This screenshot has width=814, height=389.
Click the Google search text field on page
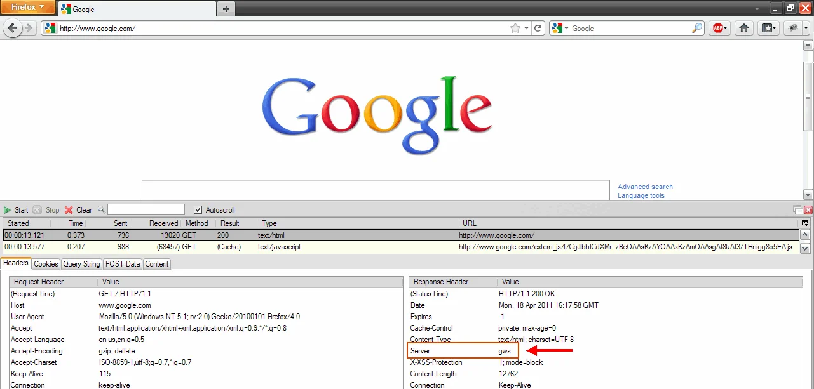(x=376, y=190)
